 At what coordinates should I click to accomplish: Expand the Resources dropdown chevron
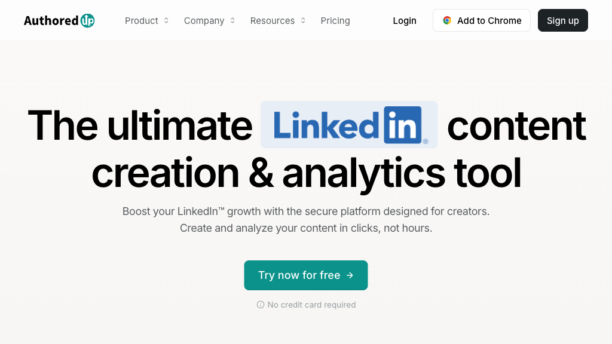(x=303, y=20)
